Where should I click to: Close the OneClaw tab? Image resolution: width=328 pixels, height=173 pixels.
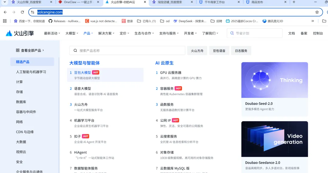tap(98, 2)
